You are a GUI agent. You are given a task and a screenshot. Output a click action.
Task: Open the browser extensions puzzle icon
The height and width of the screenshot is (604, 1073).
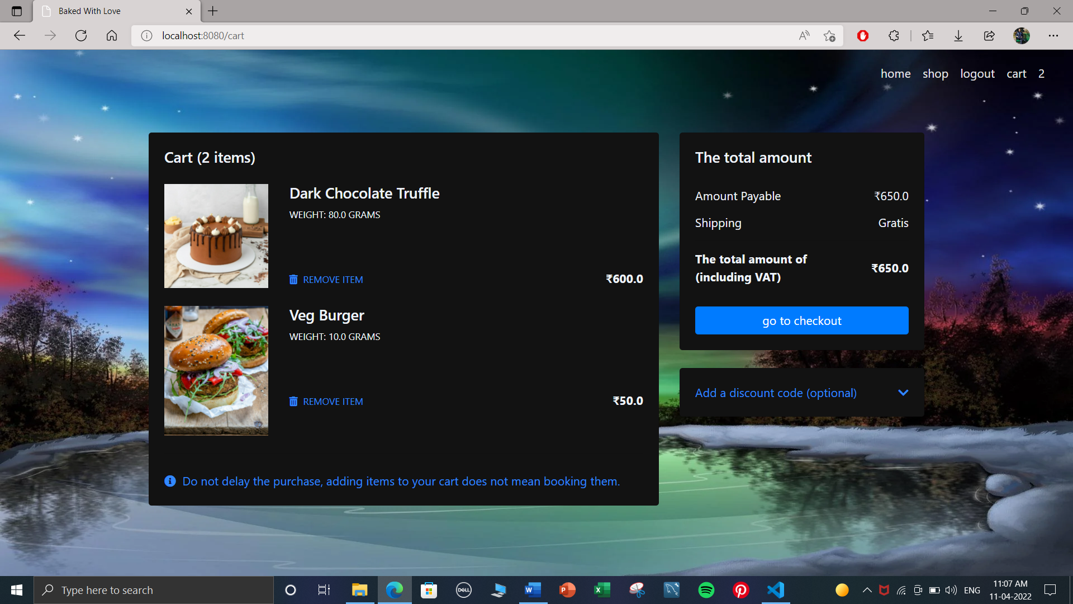point(894,36)
